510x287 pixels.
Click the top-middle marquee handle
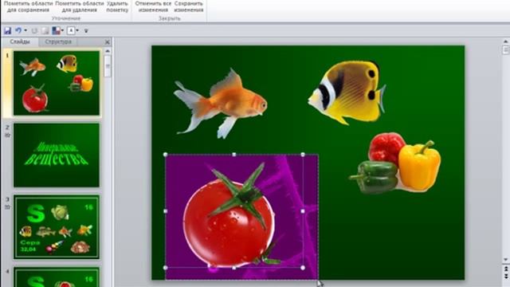[234, 155]
